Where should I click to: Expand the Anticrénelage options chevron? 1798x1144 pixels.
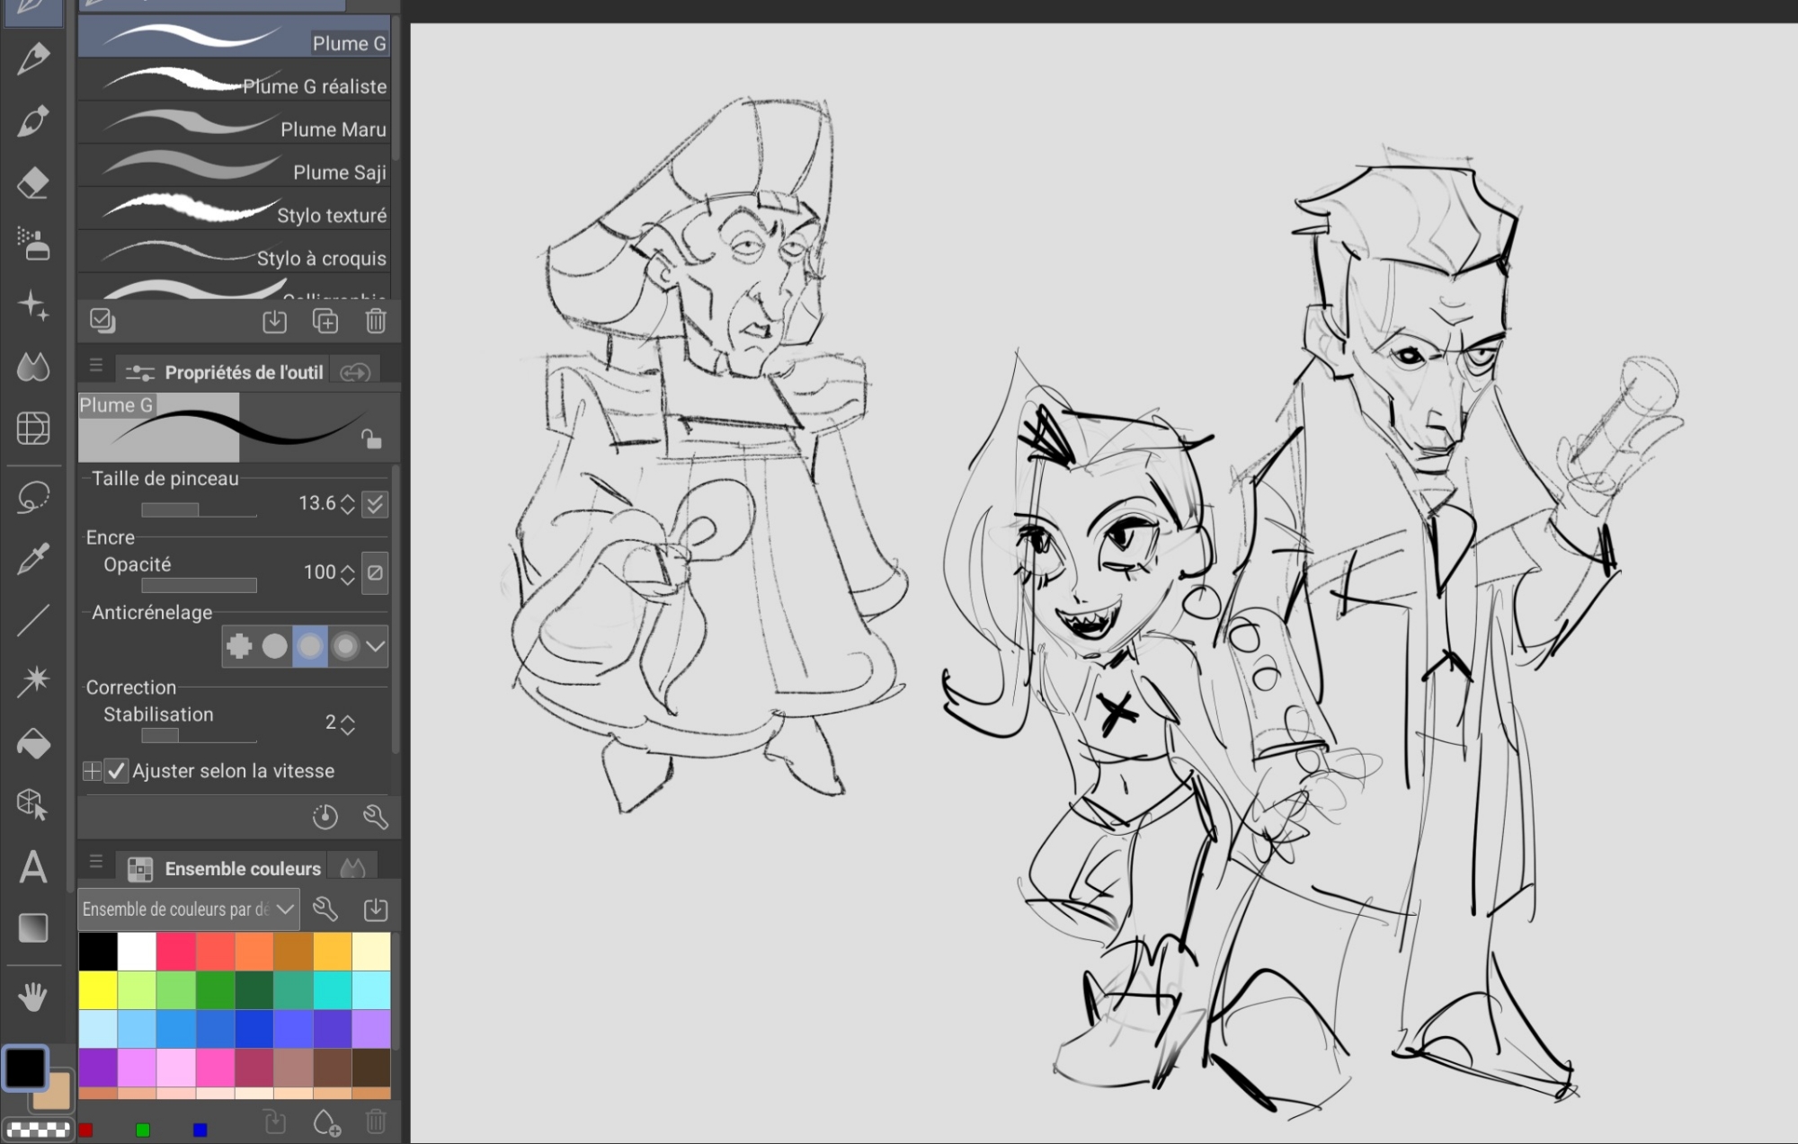tap(376, 646)
